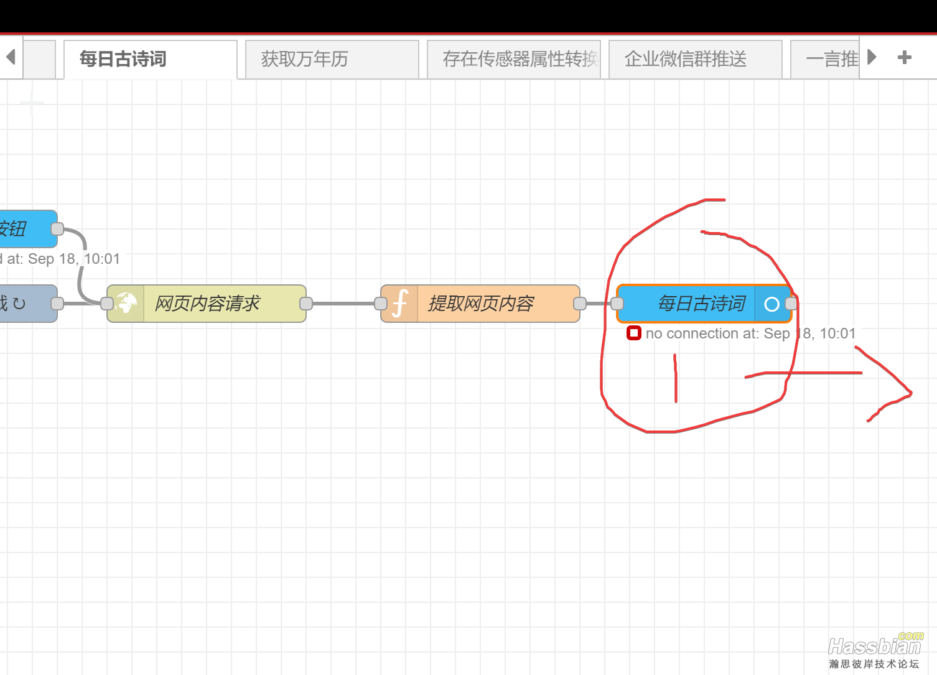The image size is (937, 675).
Task: Switch to the 每日古诗词 flow tab
Action: [x=150, y=59]
